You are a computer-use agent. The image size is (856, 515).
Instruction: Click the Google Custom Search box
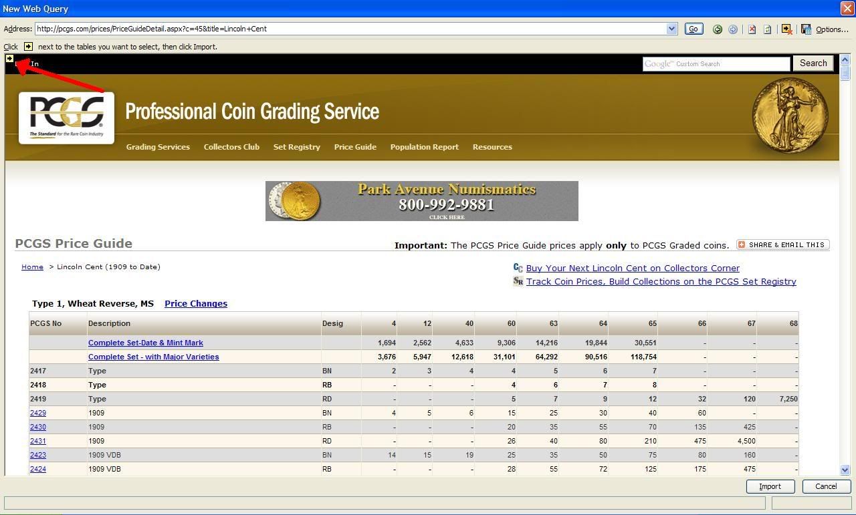click(716, 63)
